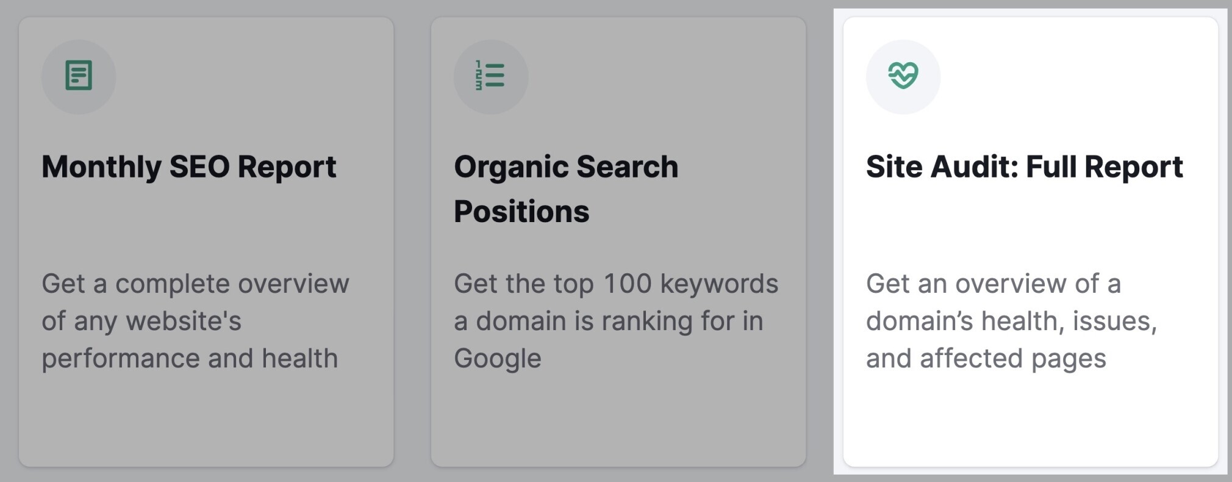Select the circle around the numbered list icon

pos(491,77)
